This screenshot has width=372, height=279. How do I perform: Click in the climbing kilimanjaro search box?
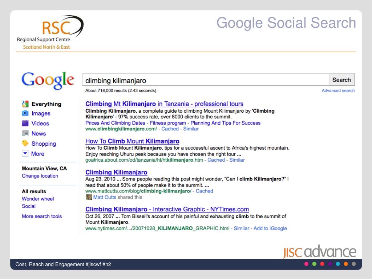click(x=206, y=80)
